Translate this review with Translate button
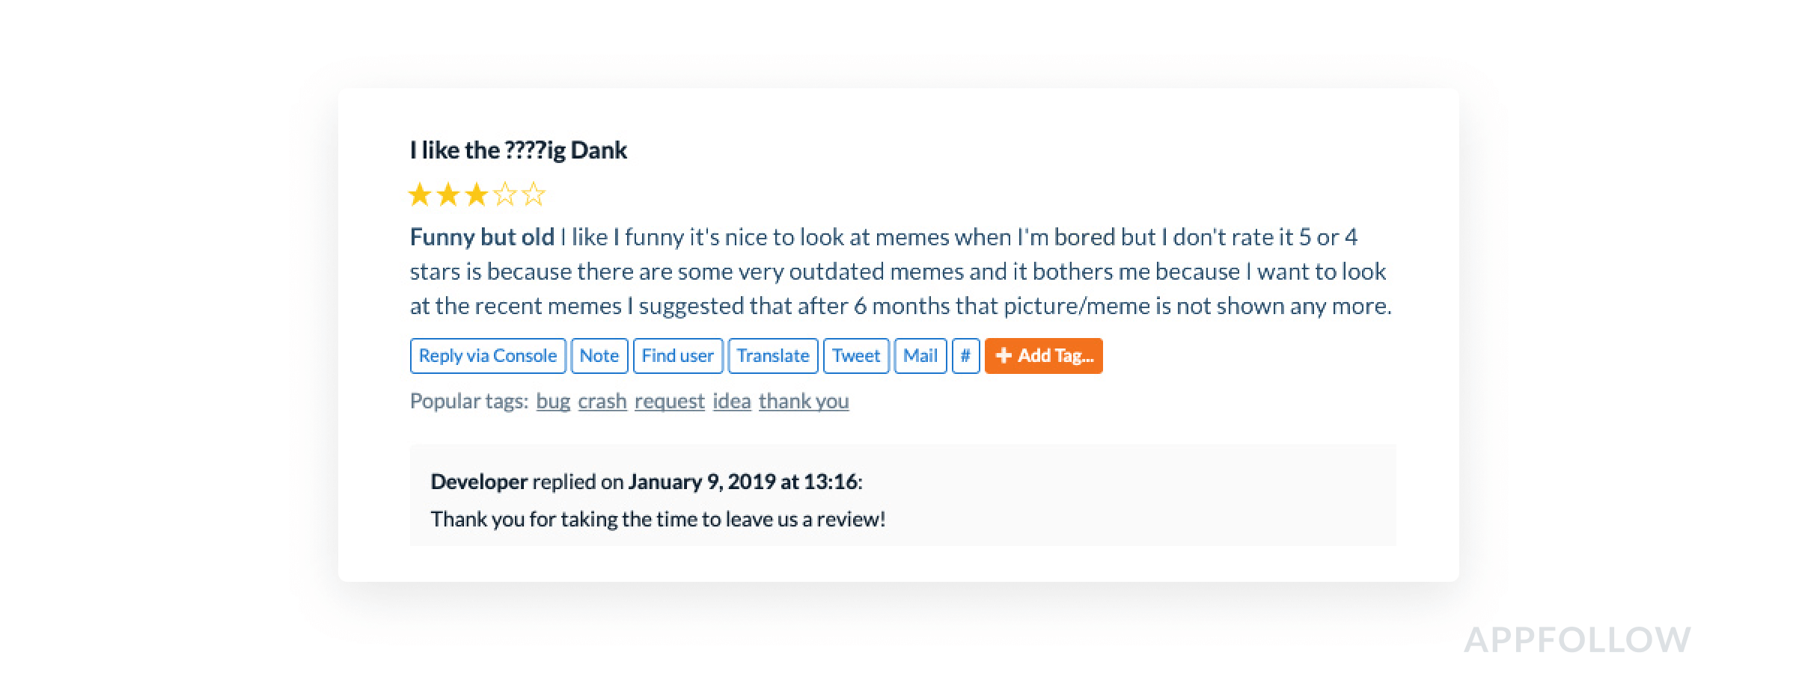Viewport: 1796px width, 697px height. [x=773, y=356]
